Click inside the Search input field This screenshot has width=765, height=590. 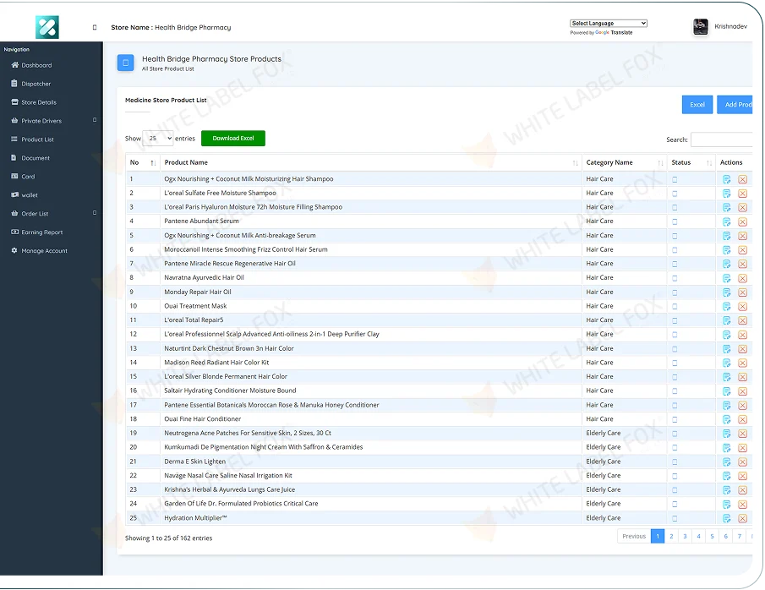pyautogui.click(x=722, y=139)
